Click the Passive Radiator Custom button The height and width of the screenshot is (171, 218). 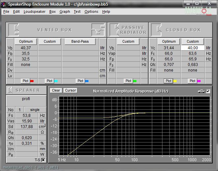[x=128, y=41]
